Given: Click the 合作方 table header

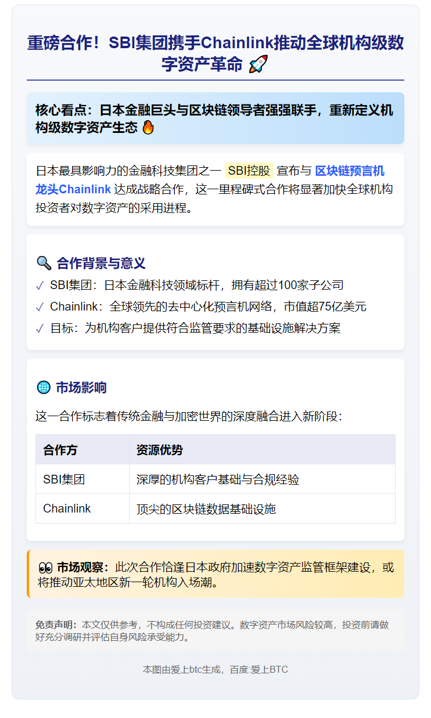Looking at the screenshot, I should pyautogui.click(x=82, y=449).
